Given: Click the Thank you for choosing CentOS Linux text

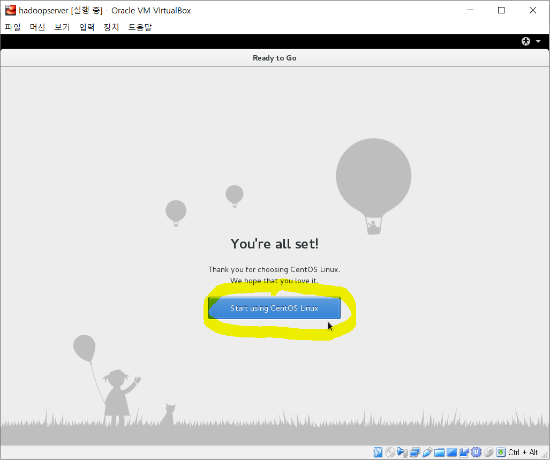Looking at the screenshot, I should click(274, 269).
